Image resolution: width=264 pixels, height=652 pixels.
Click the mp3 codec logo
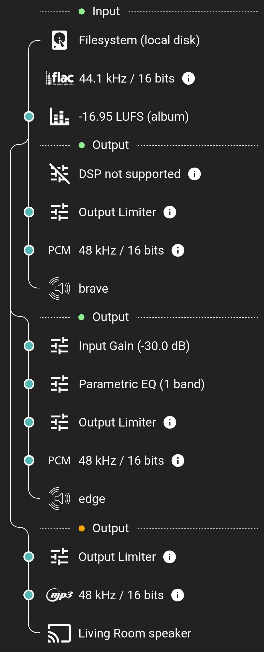(x=60, y=595)
